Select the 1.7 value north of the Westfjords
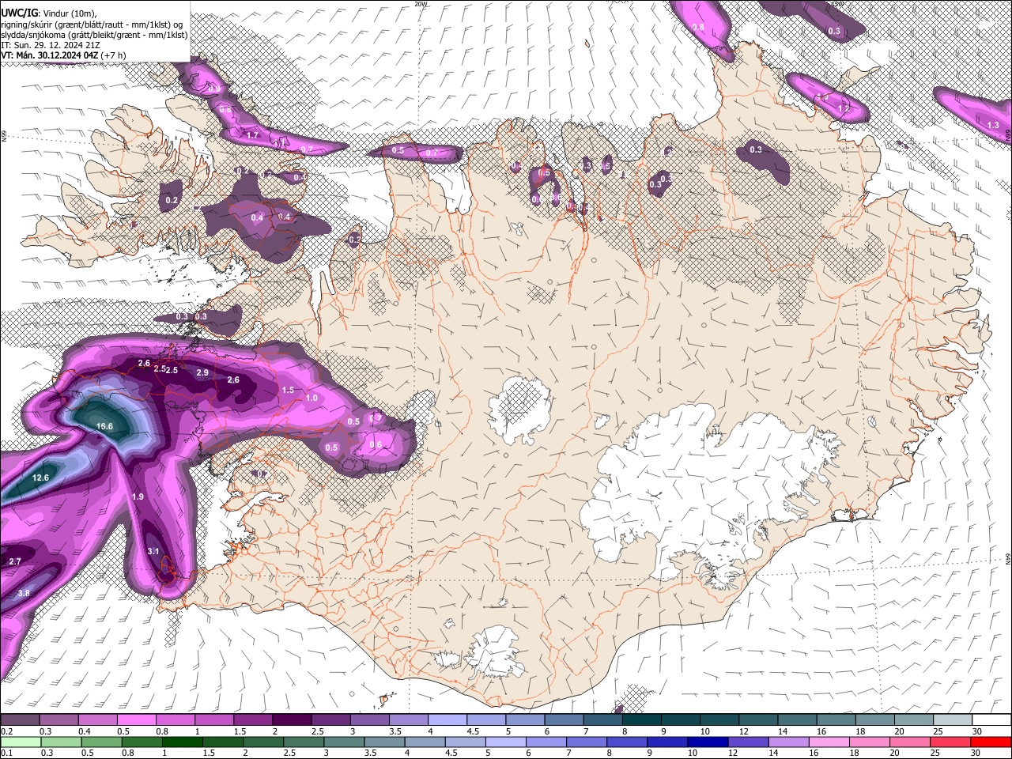The image size is (1012, 759). pos(253,135)
